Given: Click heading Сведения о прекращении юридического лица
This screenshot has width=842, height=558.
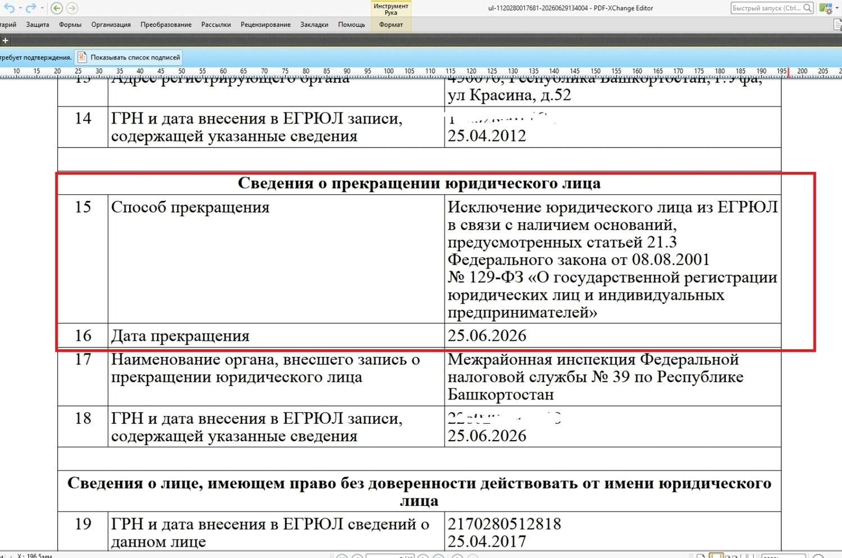Looking at the screenshot, I should click(x=419, y=183).
